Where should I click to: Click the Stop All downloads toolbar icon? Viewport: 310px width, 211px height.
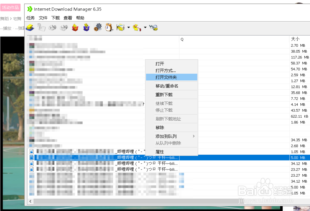pyautogui.click(x=64, y=28)
